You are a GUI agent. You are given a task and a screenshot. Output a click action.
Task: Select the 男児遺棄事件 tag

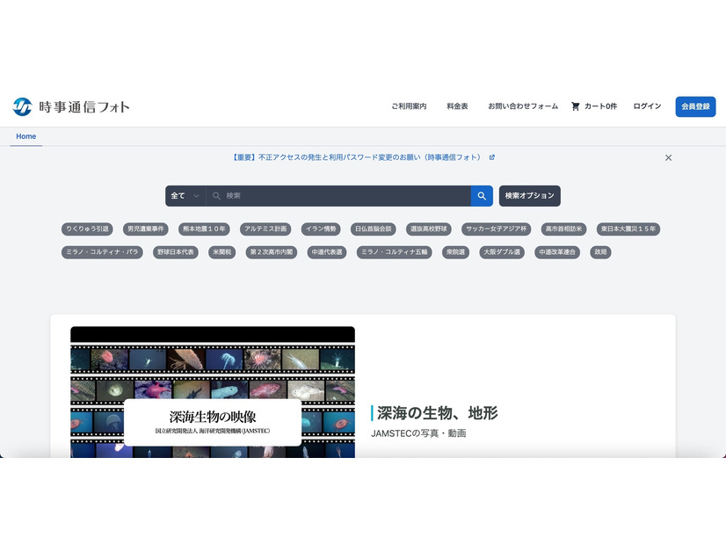(145, 229)
